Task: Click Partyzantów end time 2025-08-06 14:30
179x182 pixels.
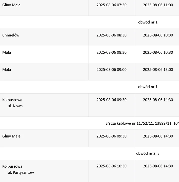Action: [x=158, y=166]
